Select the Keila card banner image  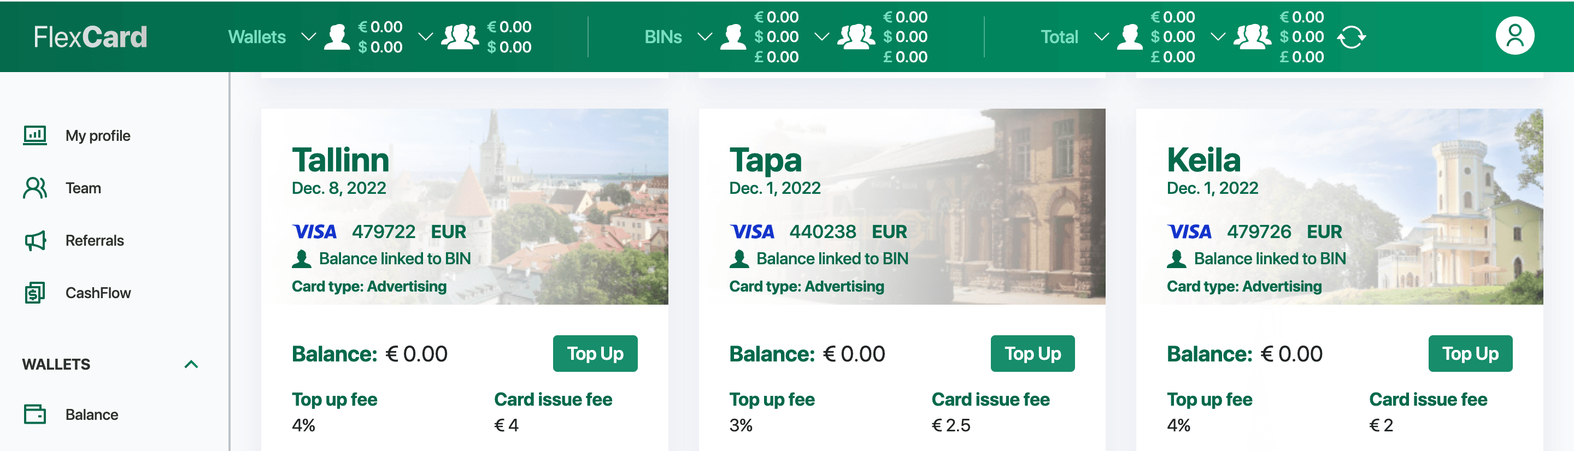pyautogui.click(x=1339, y=206)
